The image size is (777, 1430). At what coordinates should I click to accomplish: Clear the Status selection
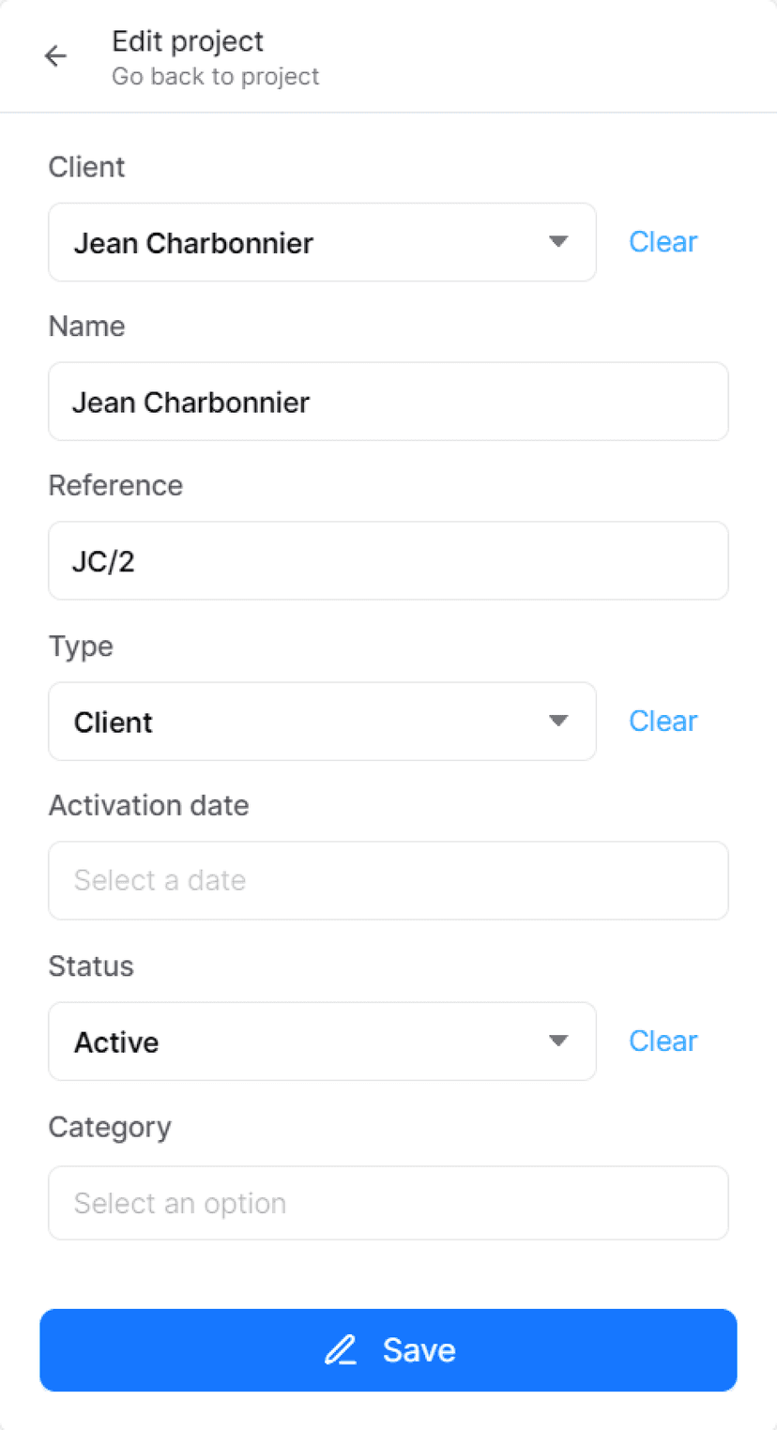[663, 1042]
